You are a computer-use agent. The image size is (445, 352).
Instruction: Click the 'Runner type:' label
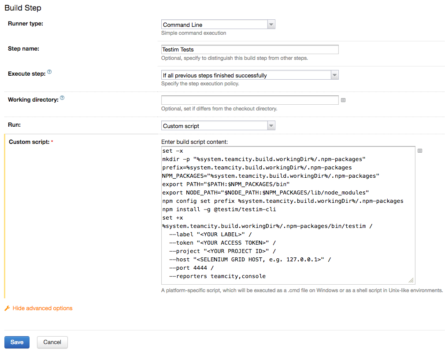click(26, 23)
